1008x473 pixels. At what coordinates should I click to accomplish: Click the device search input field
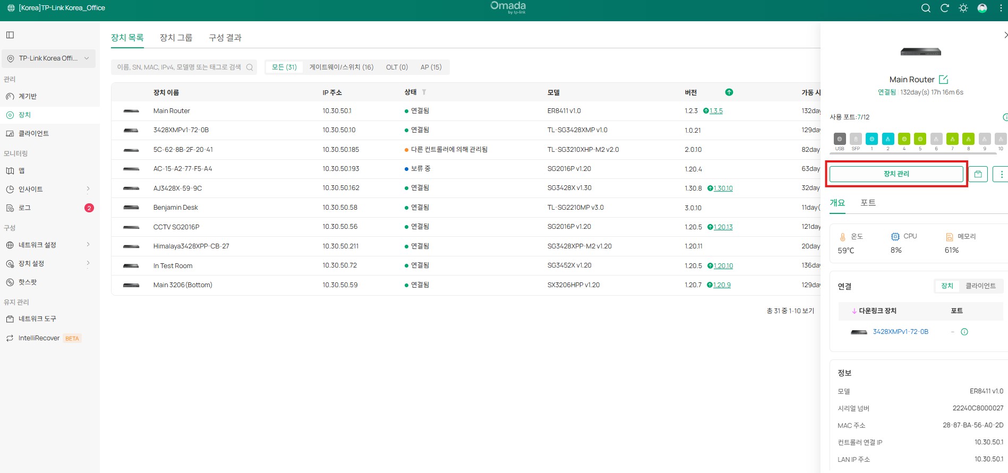point(178,67)
